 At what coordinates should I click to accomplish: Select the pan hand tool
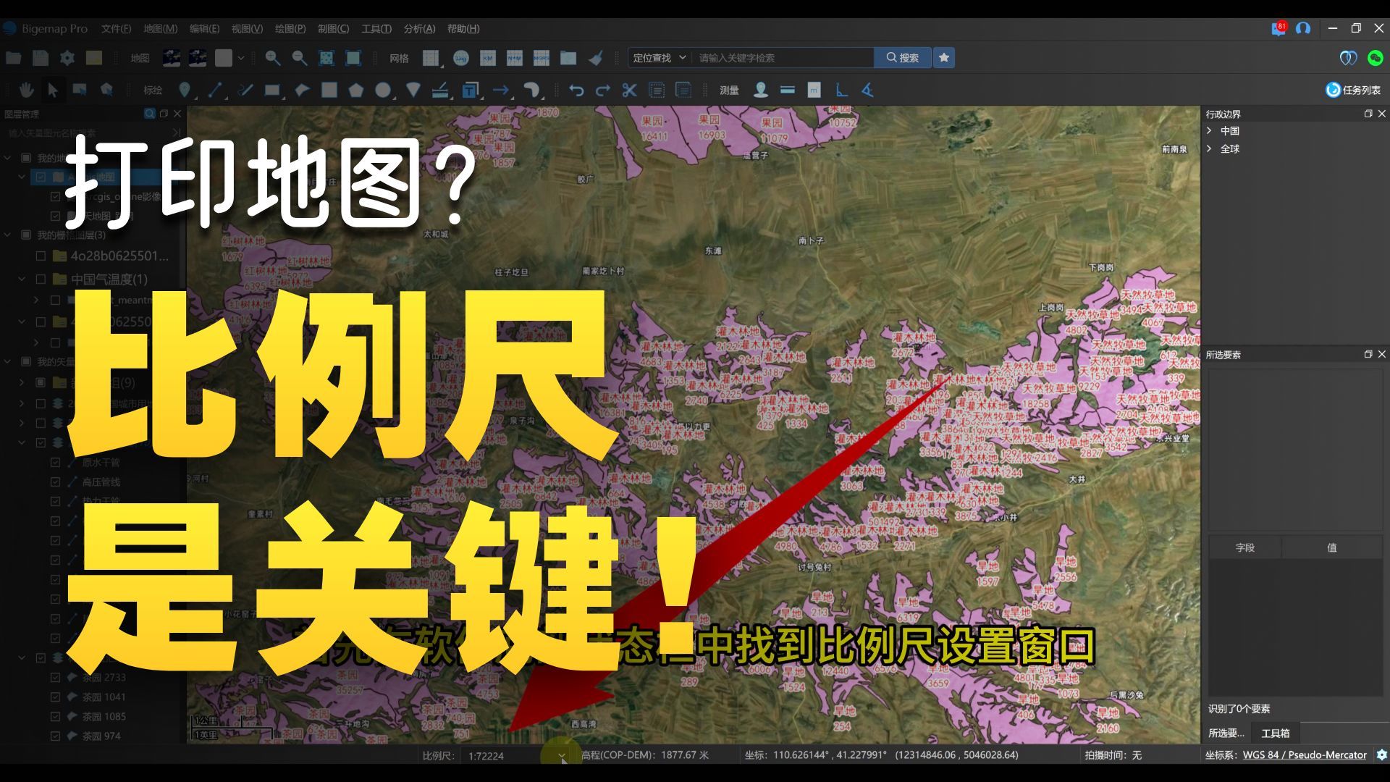(27, 90)
